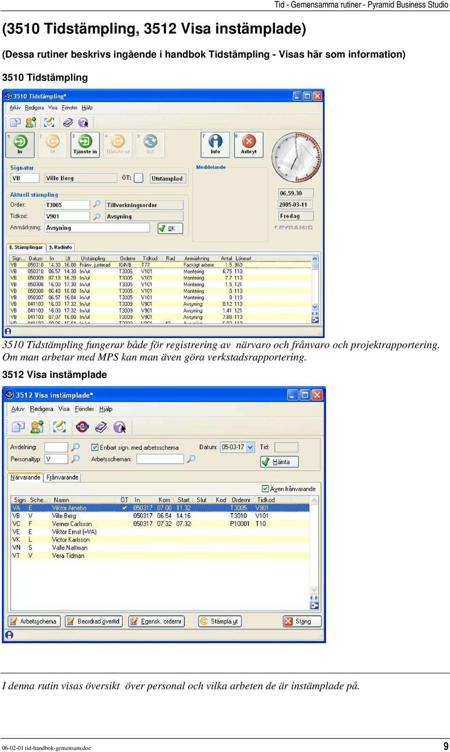Click user status icon in 3510 status bar

click(x=8, y=331)
